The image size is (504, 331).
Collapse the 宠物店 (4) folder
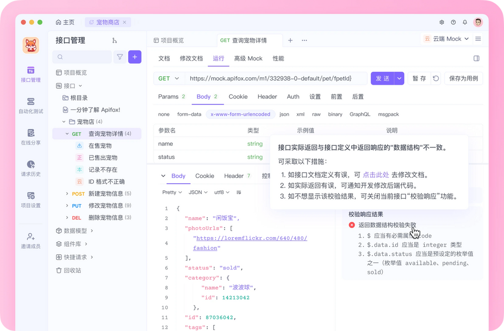(65, 122)
